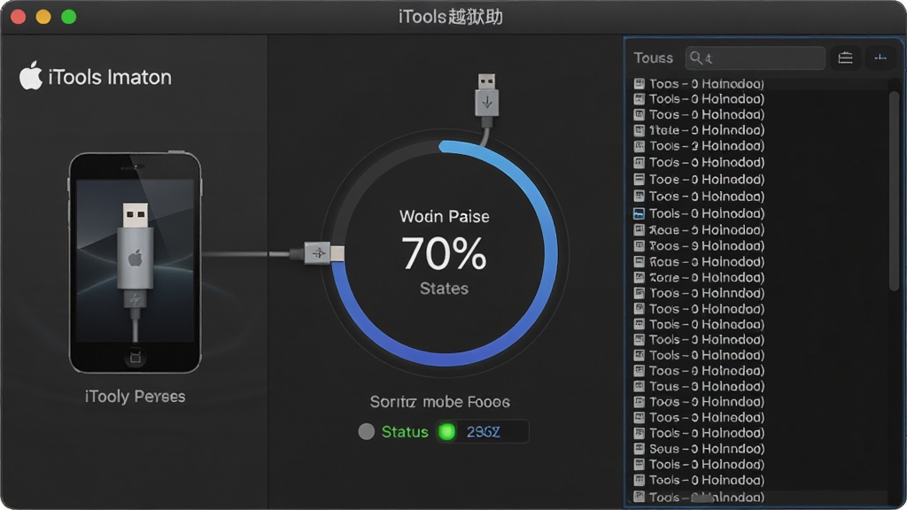Click the 'Touss' panel header label

click(x=653, y=58)
